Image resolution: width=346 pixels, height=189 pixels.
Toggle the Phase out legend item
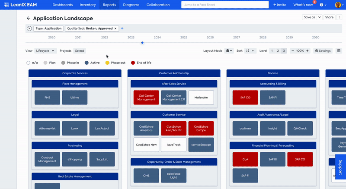click(115, 63)
